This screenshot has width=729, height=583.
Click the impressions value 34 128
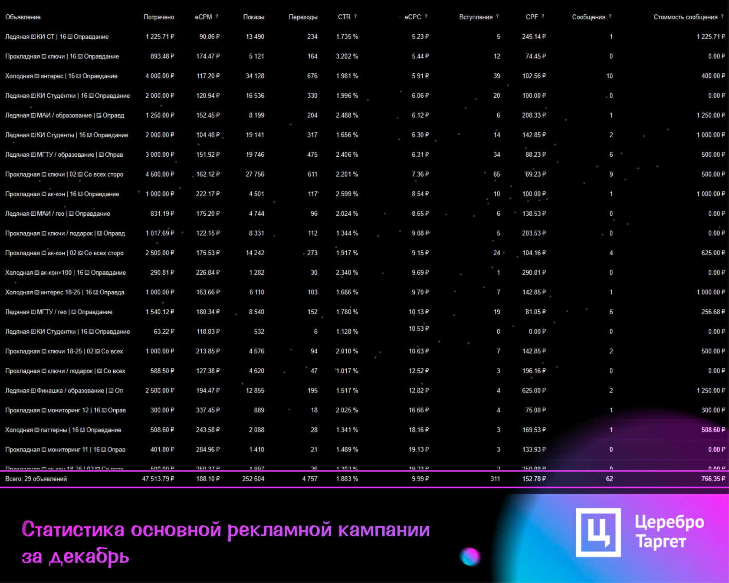point(255,76)
